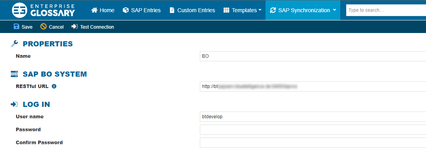Focus the Name input field
426x167 pixels.
pos(313,56)
